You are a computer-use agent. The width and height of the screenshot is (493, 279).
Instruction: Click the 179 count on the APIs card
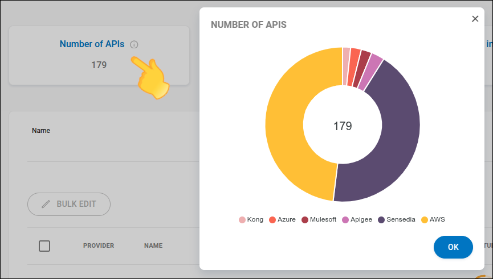99,65
